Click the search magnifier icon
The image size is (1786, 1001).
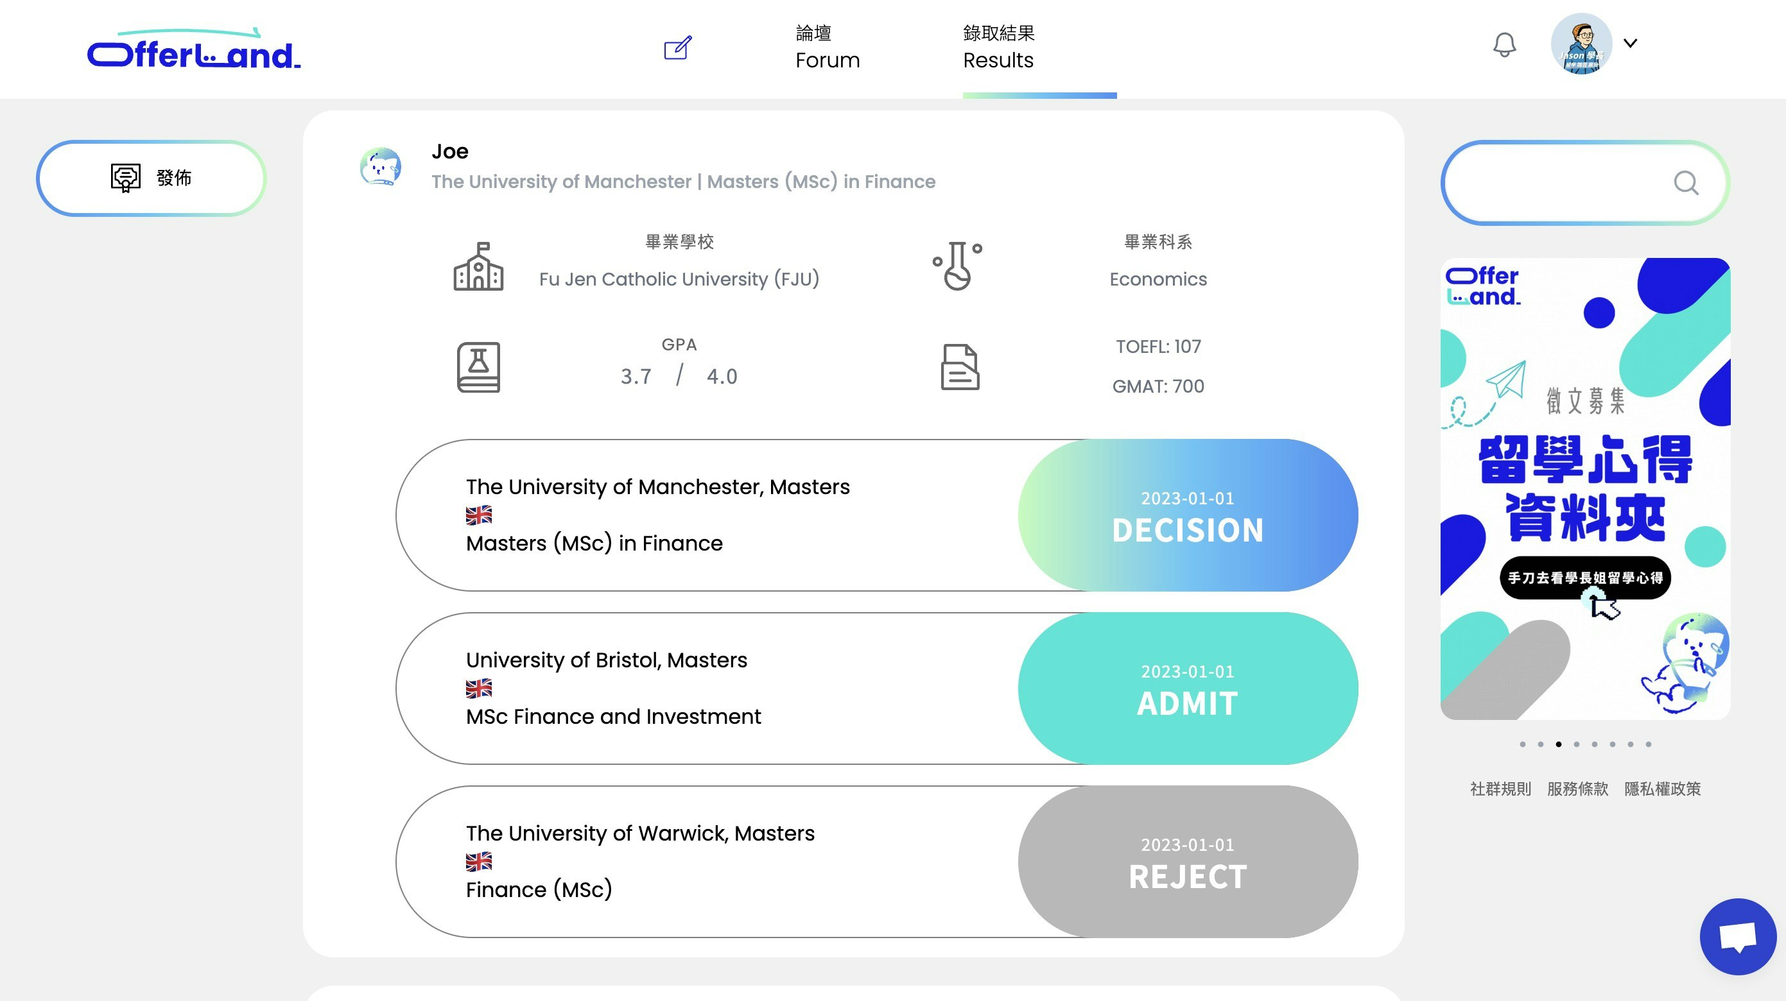[x=1685, y=183]
